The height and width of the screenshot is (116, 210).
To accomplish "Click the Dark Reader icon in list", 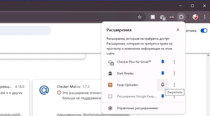I will pyautogui.click(x=110, y=73).
